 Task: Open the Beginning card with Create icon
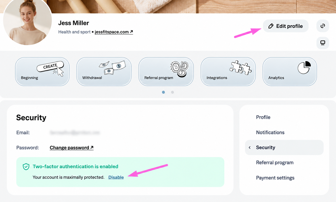[42, 71]
